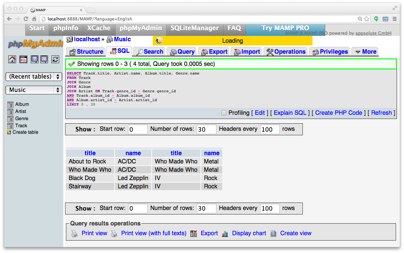Click the browser home icon
Image resolution: width=404 pixels, height=253 pixels.
34,19
